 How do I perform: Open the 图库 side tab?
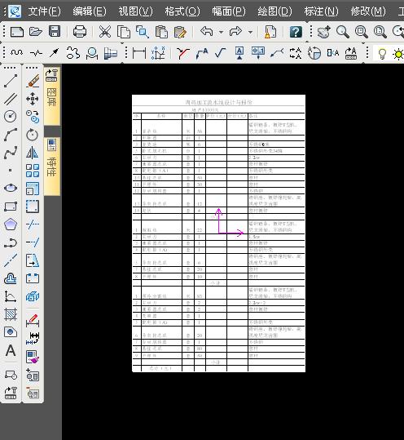[x=52, y=96]
